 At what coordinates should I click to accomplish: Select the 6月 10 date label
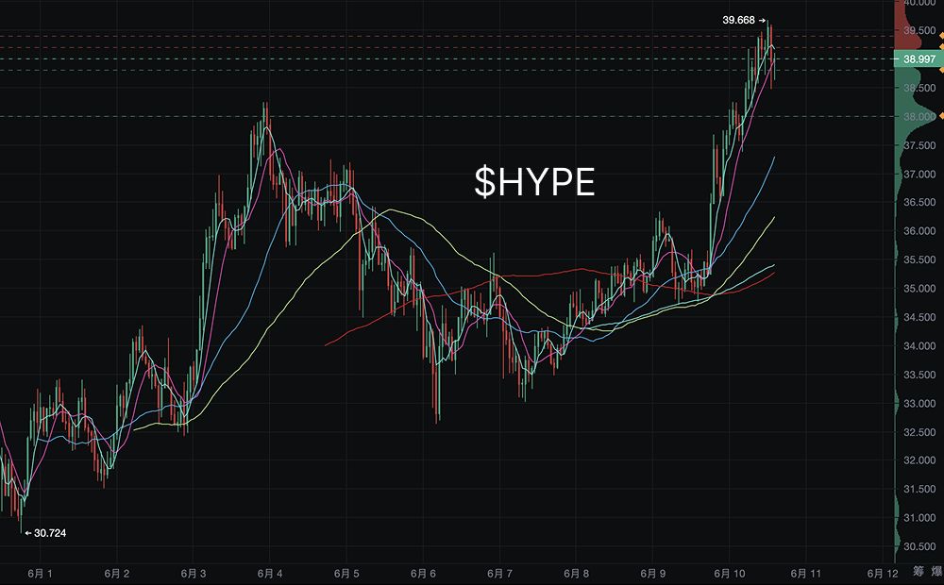click(730, 574)
